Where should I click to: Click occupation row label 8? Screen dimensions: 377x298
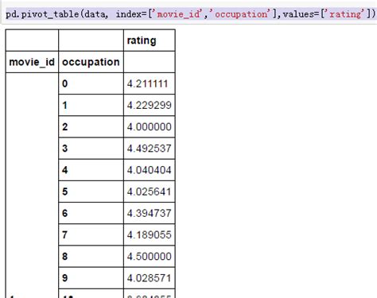65,257
